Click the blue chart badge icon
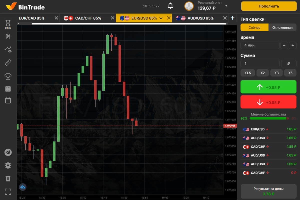This screenshot has width=300, height=200. [23, 187]
